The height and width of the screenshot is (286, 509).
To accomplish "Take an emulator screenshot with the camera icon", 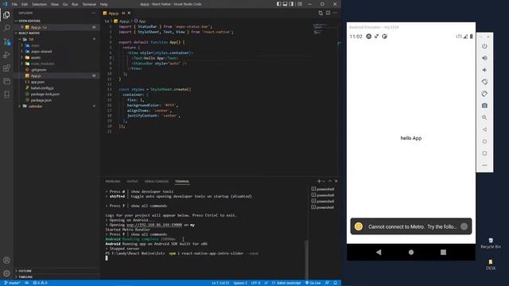I will (484, 106).
